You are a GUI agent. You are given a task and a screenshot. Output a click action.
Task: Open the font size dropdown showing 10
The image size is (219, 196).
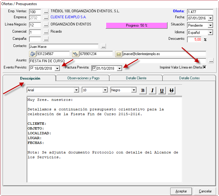(105, 90)
